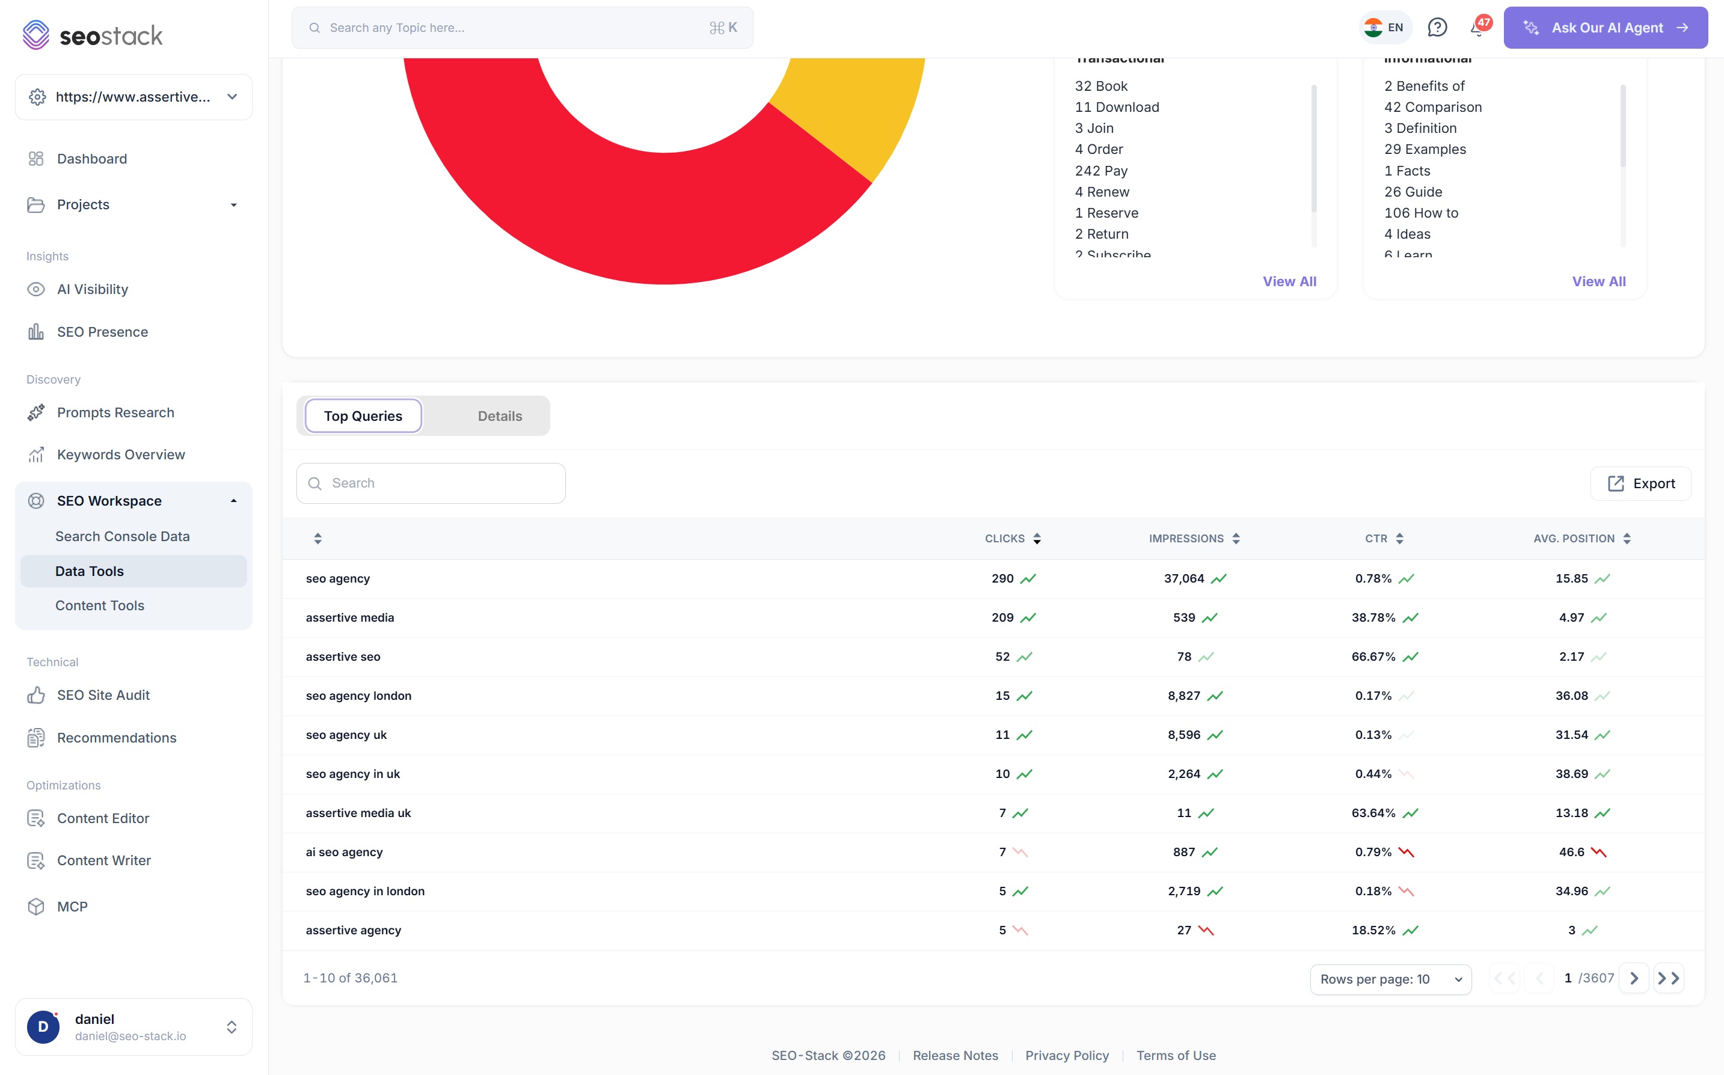Open the Release Notes link
This screenshot has height=1075, width=1724.
point(956,1055)
